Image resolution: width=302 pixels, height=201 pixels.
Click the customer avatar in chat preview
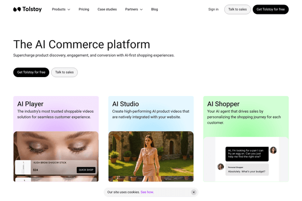273,150
